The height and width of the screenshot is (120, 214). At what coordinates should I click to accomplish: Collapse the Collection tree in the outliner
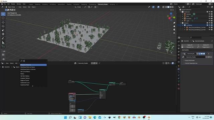(x=181, y=12)
